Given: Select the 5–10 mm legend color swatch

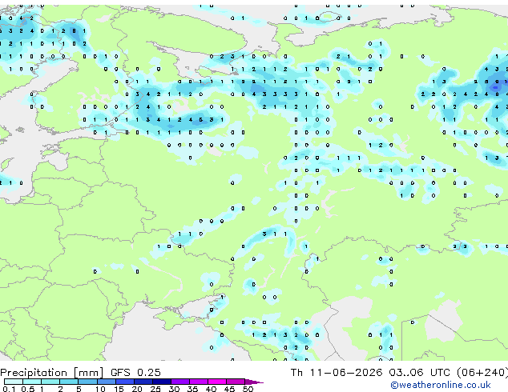Looking at the screenshot, I should [x=87, y=382].
